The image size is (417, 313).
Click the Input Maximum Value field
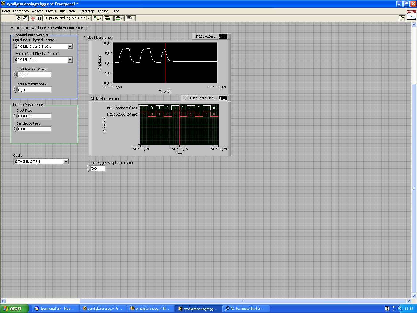click(x=34, y=90)
